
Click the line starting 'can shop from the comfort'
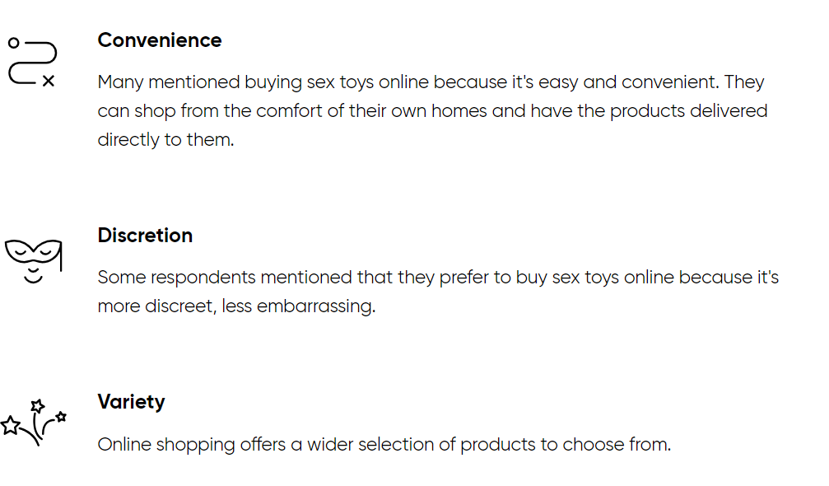tap(432, 111)
